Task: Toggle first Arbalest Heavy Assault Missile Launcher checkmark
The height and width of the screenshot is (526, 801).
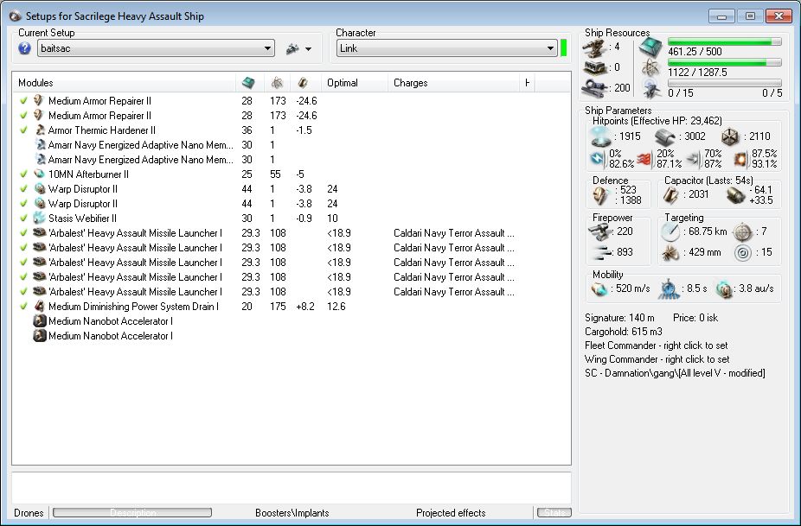Action: pos(23,233)
